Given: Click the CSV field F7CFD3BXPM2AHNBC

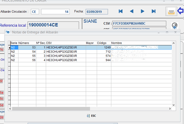Looking at the screenshot, I should 139,23.
